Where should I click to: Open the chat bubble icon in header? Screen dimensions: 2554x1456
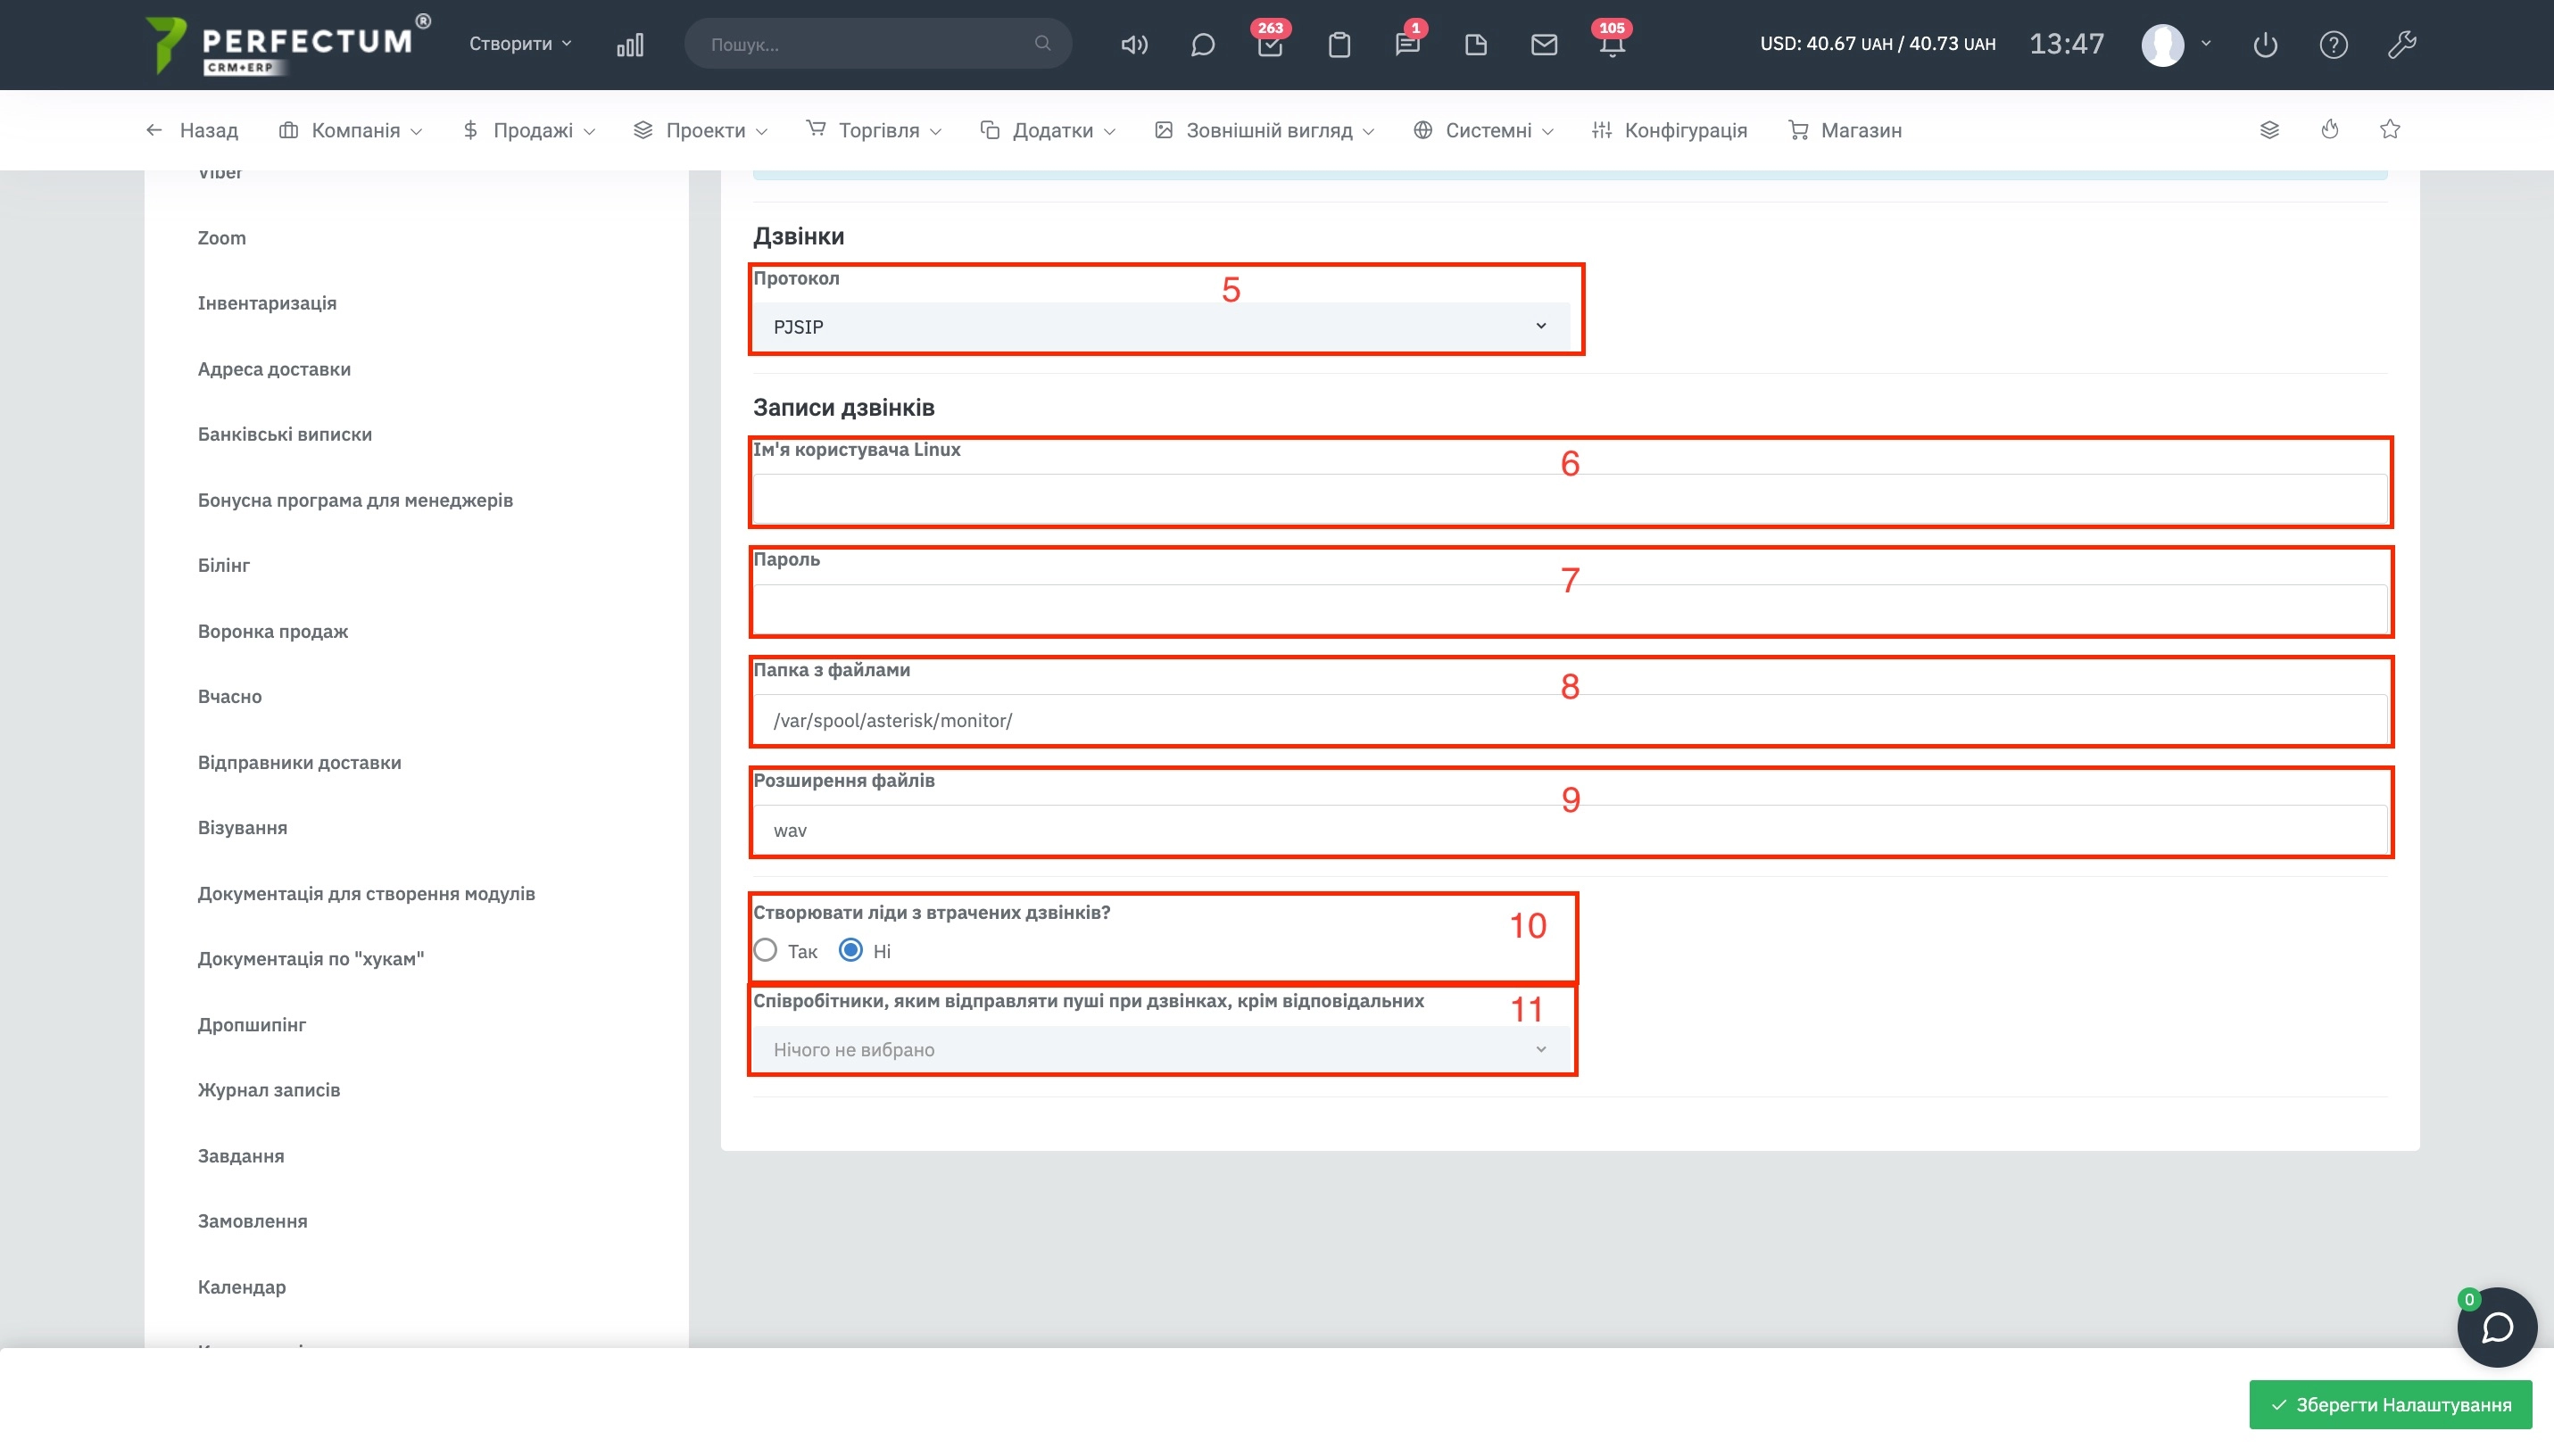coord(1202,45)
